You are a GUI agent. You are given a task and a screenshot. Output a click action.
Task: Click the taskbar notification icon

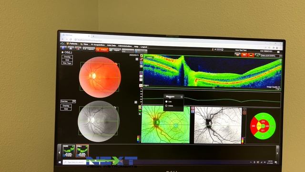pos(276,162)
